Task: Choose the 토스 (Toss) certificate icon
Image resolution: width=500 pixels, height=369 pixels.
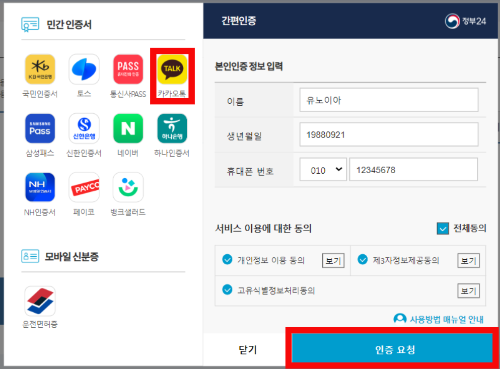Action: click(84, 69)
